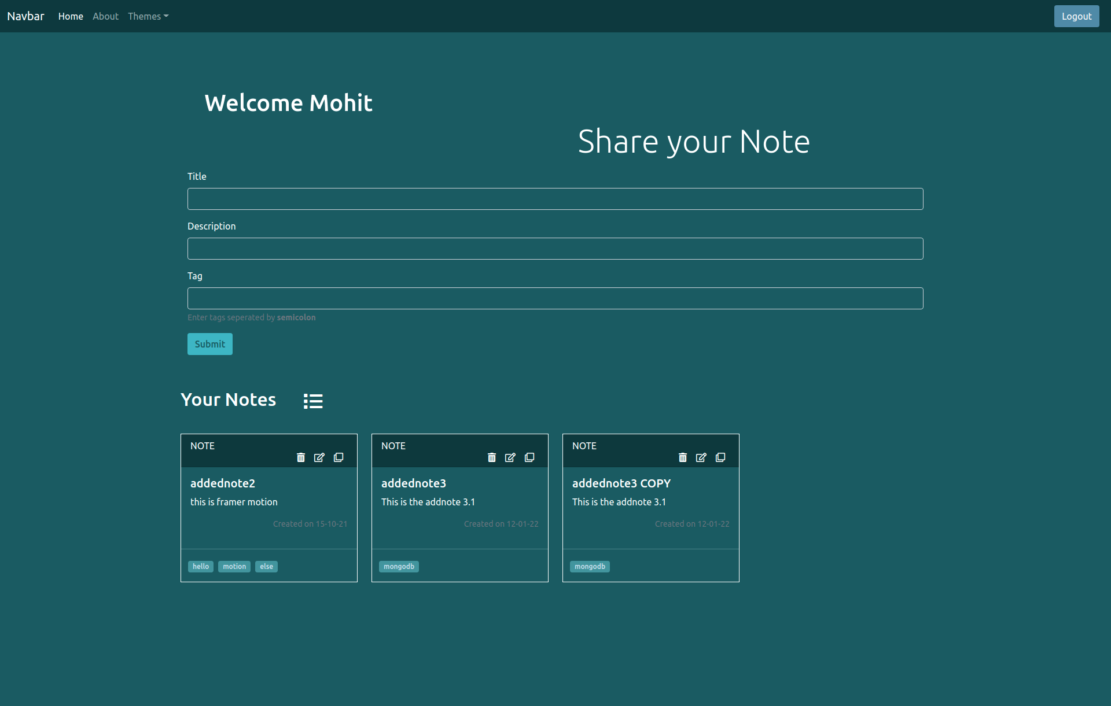
Task: Click the mongodb tag on addednote3
Action: pos(399,566)
